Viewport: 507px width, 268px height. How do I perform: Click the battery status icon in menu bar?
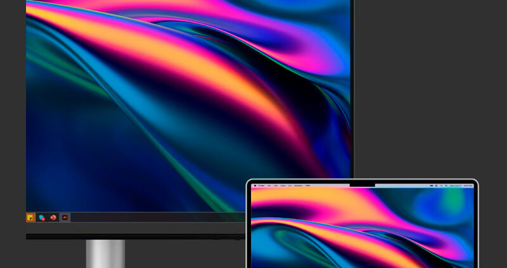(430, 186)
